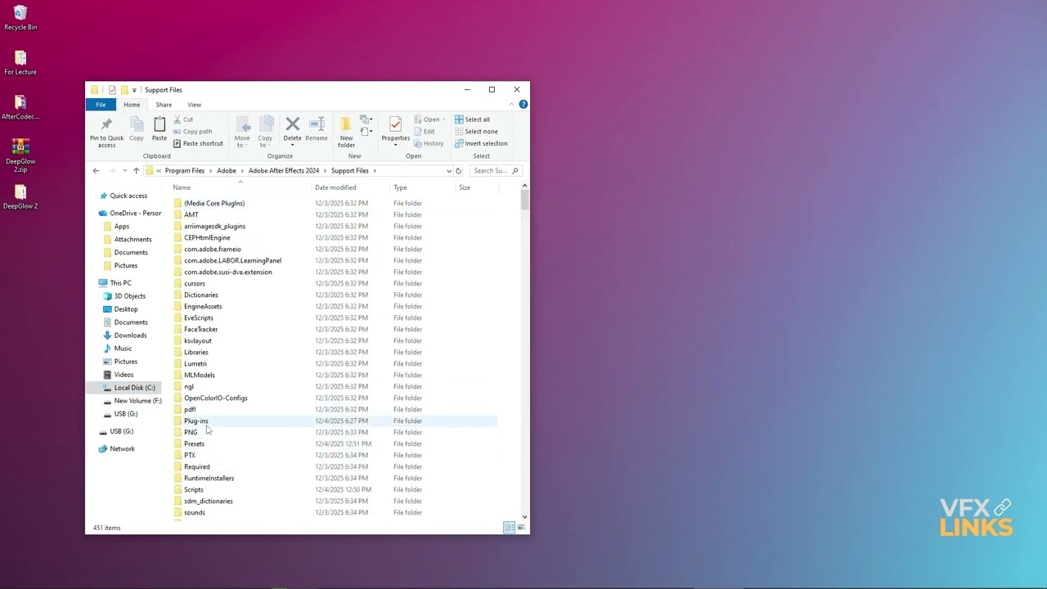
Task: Click the Rename icon
Action: click(x=317, y=124)
